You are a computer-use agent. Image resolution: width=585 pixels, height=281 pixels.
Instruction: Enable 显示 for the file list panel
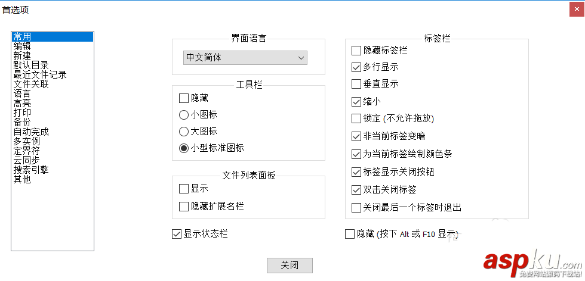184,189
